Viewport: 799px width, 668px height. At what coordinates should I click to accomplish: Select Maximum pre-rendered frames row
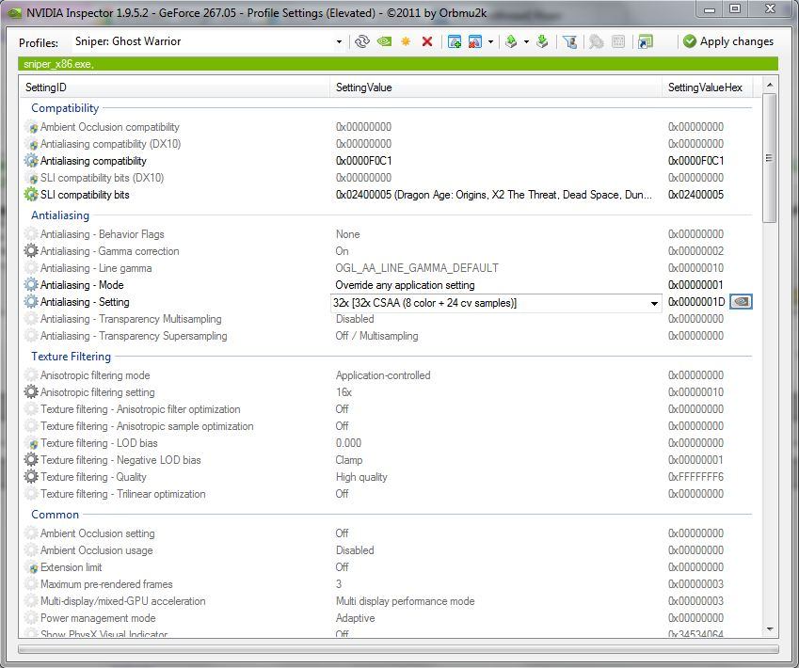point(388,584)
